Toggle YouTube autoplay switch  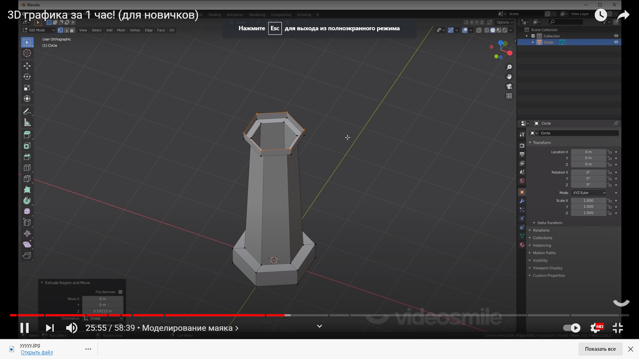tap(571, 328)
